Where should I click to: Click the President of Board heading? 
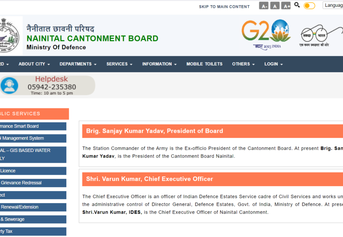pos(155,131)
